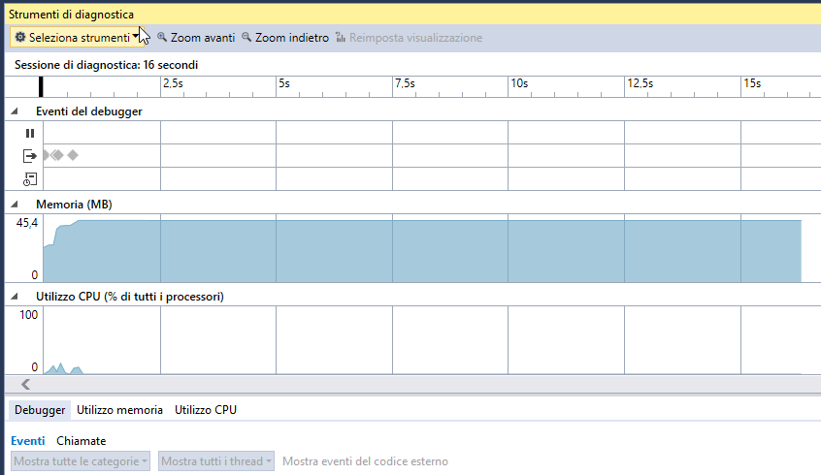Image resolution: width=821 pixels, height=475 pixels.
Task: Click Reimposta visualizzazione
Action: click(x=409, y=38)
